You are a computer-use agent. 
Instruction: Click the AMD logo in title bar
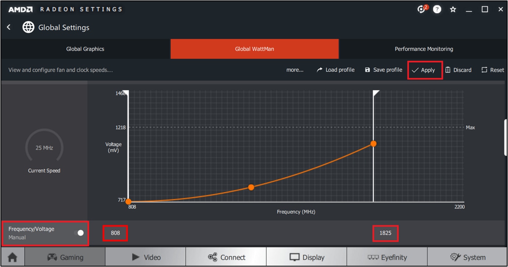(x=21, y=10)
